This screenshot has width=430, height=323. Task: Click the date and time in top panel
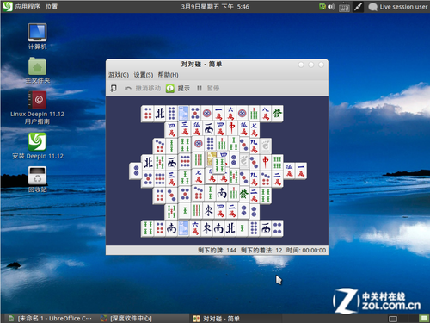coord(215,7)
